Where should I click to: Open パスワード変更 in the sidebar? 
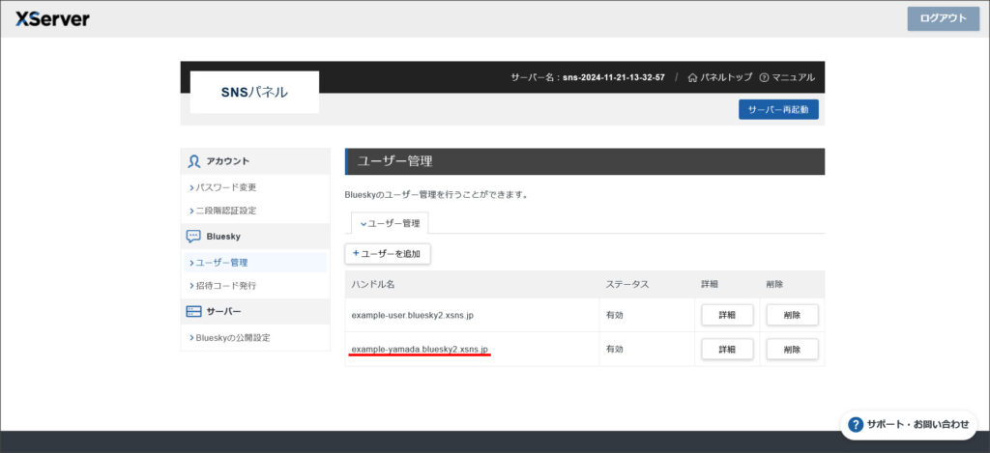[x=226, y=186]
